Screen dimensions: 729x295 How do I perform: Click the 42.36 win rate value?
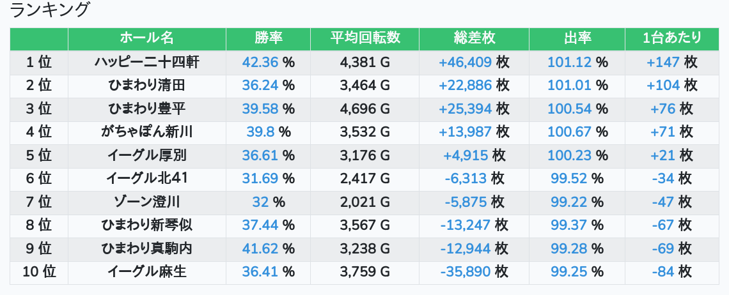click(260, 62)
